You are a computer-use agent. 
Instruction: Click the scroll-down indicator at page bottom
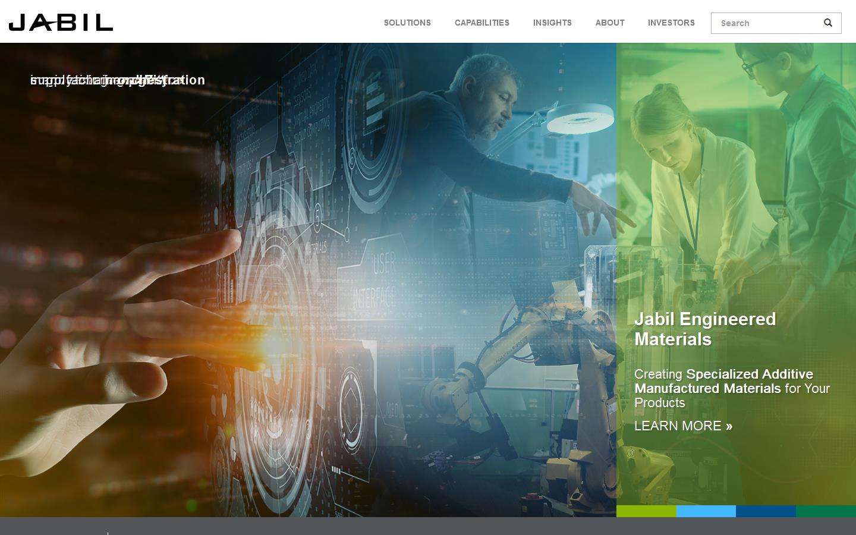(108, 532)
